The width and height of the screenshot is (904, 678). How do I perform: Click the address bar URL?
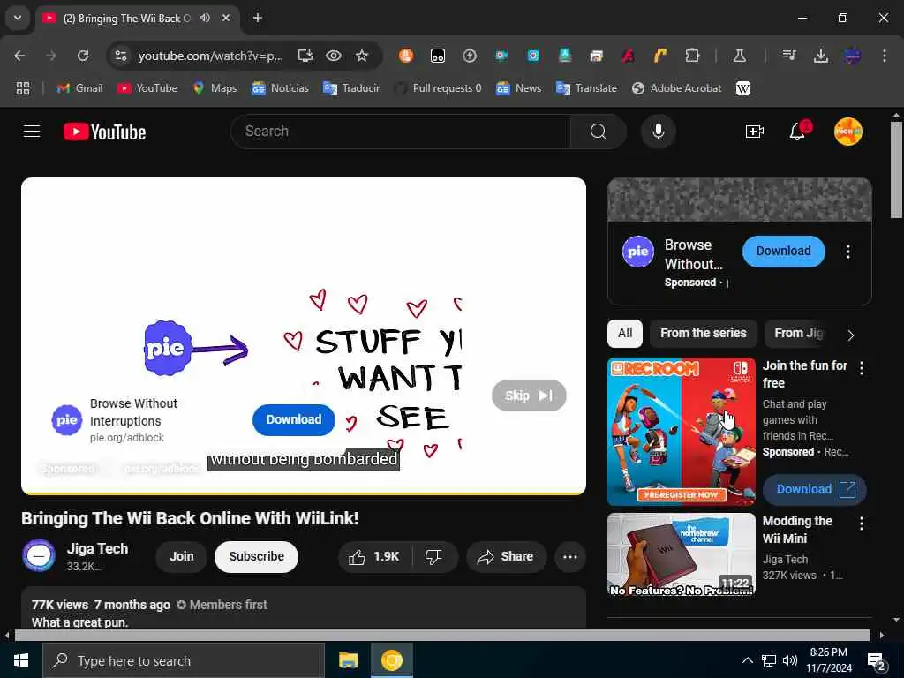210,56
